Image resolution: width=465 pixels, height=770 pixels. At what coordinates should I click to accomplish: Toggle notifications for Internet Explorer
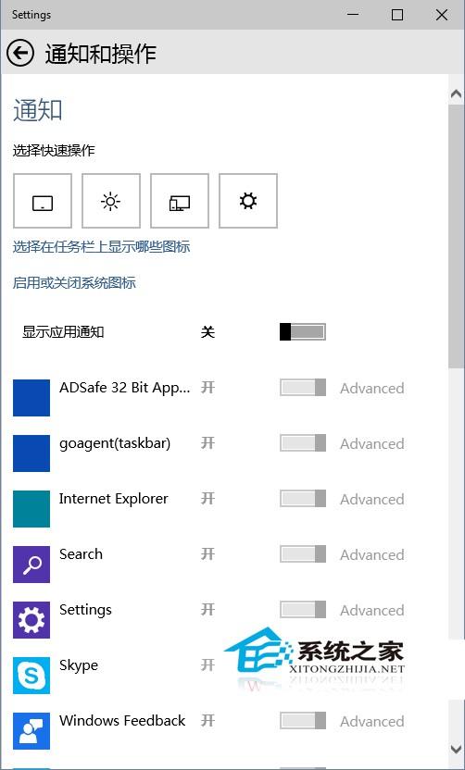302,499
